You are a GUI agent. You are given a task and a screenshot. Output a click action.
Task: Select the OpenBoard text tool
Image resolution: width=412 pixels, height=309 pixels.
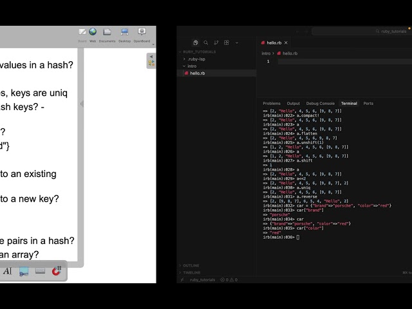(8, 271)
